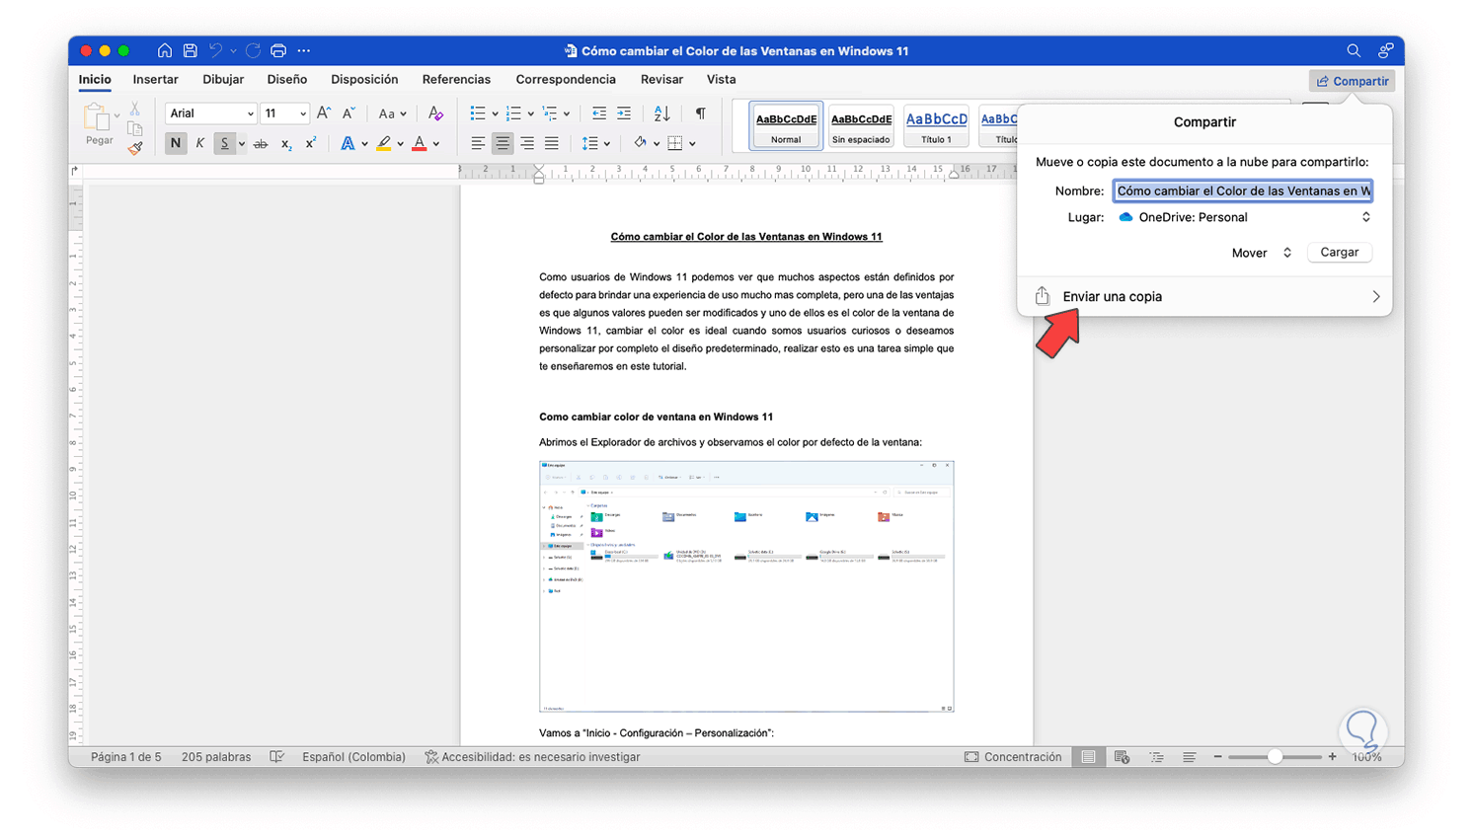This screenshot has width=1473, height=837.
Task: Increase font size with the larger A
Action: pos(324,114)
